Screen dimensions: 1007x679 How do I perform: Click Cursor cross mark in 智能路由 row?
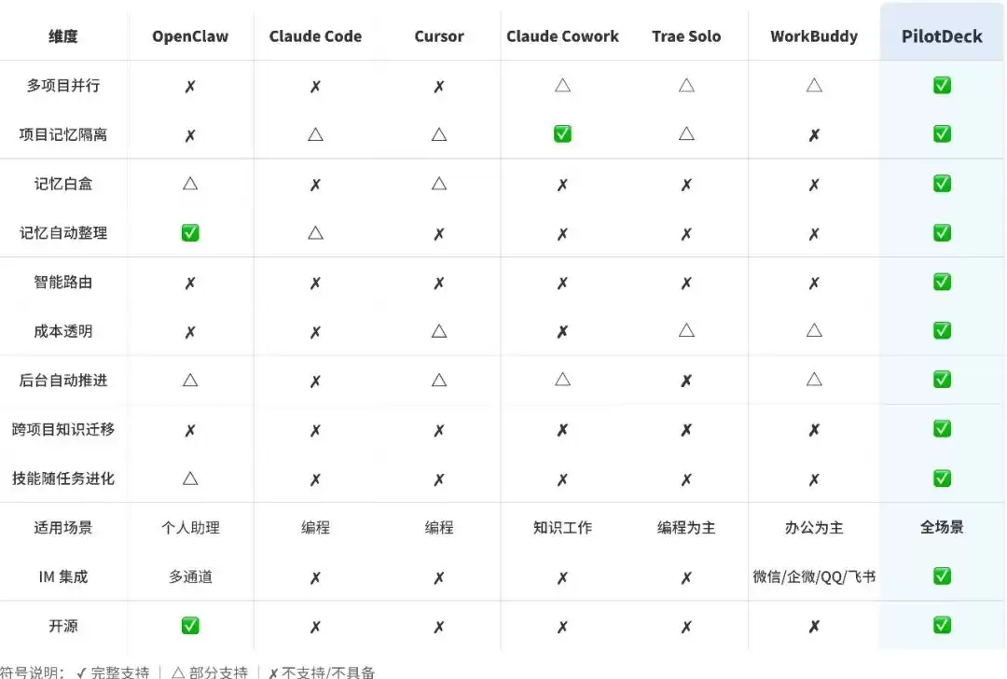439,284
